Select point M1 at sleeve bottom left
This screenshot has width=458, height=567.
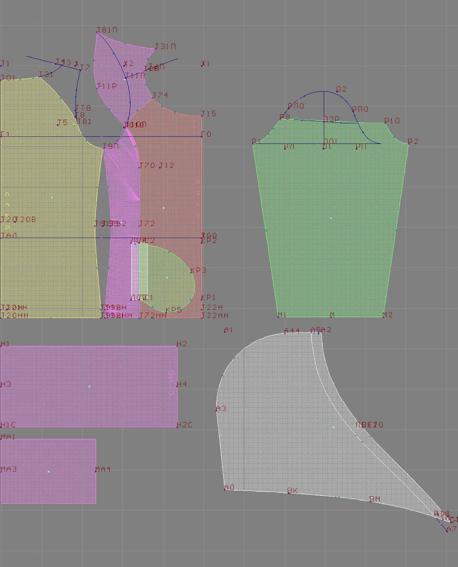[278, 317]
